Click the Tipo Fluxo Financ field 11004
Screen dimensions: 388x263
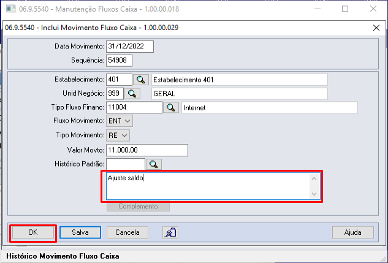click(134, 107)
